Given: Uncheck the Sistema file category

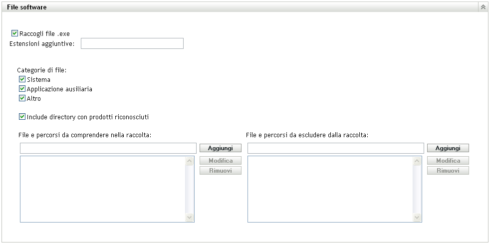Looking at the screenshot, I should pos(22,79).
